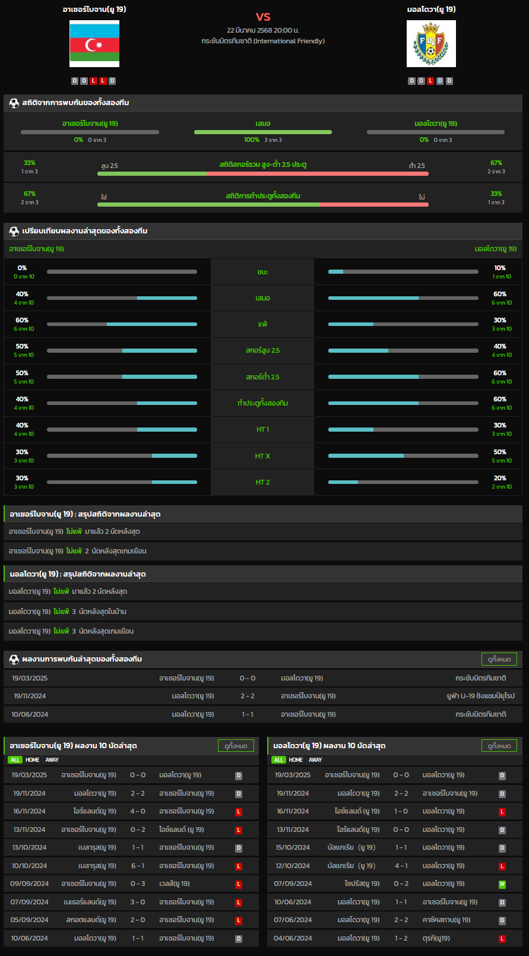Click the HT 2 label in comparison table
The image size is (529, 956).
click(x=262, y=482)
